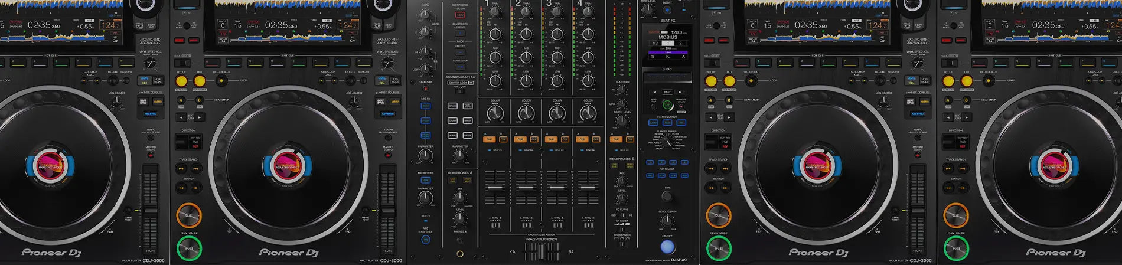Screen dimensions: 1122x265
Task: Click channel 4 TRIM knob
Action: coord(588,34)
